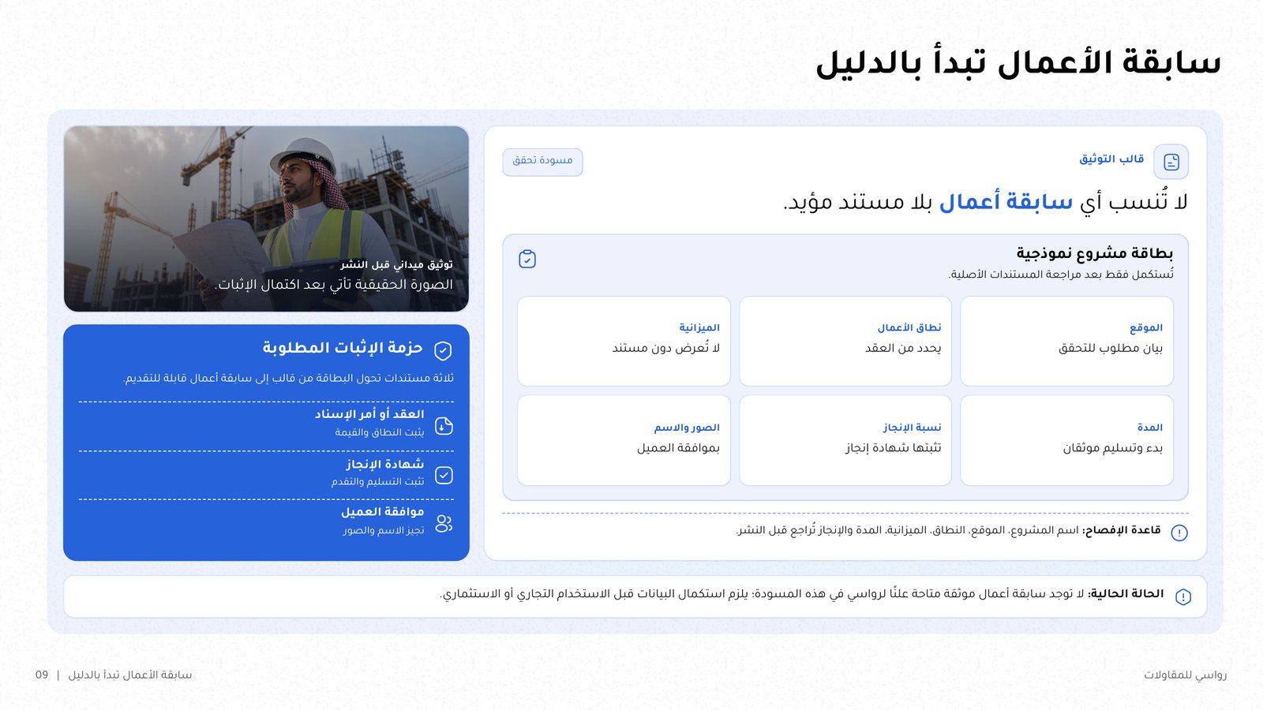Select the نسبة الإنجاز card

pos(845,440)
